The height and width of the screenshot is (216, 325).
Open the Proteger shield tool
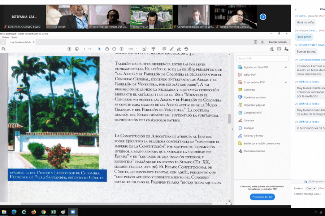point(248,128)
